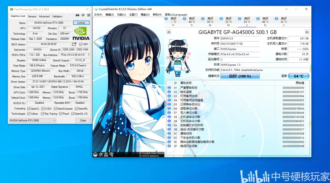Click the NVIDIA logo in GPU-Z
Screen dimensions: 330x183
[x=81, y=33]
